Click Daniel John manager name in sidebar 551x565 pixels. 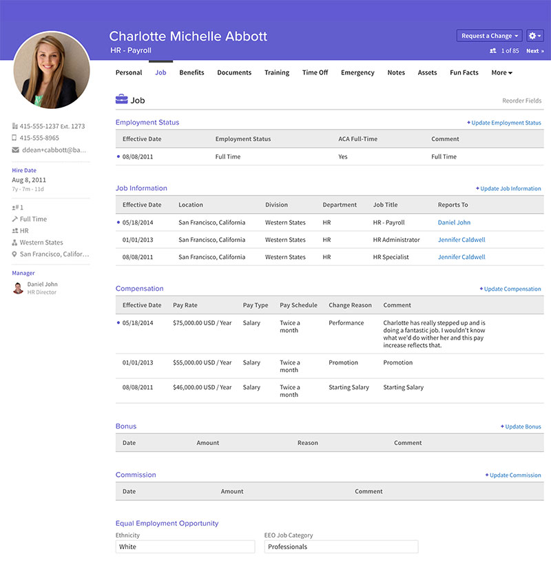click(x=42, y=284)
